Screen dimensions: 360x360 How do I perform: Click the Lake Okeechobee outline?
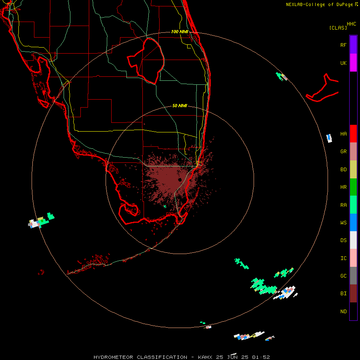146,61
